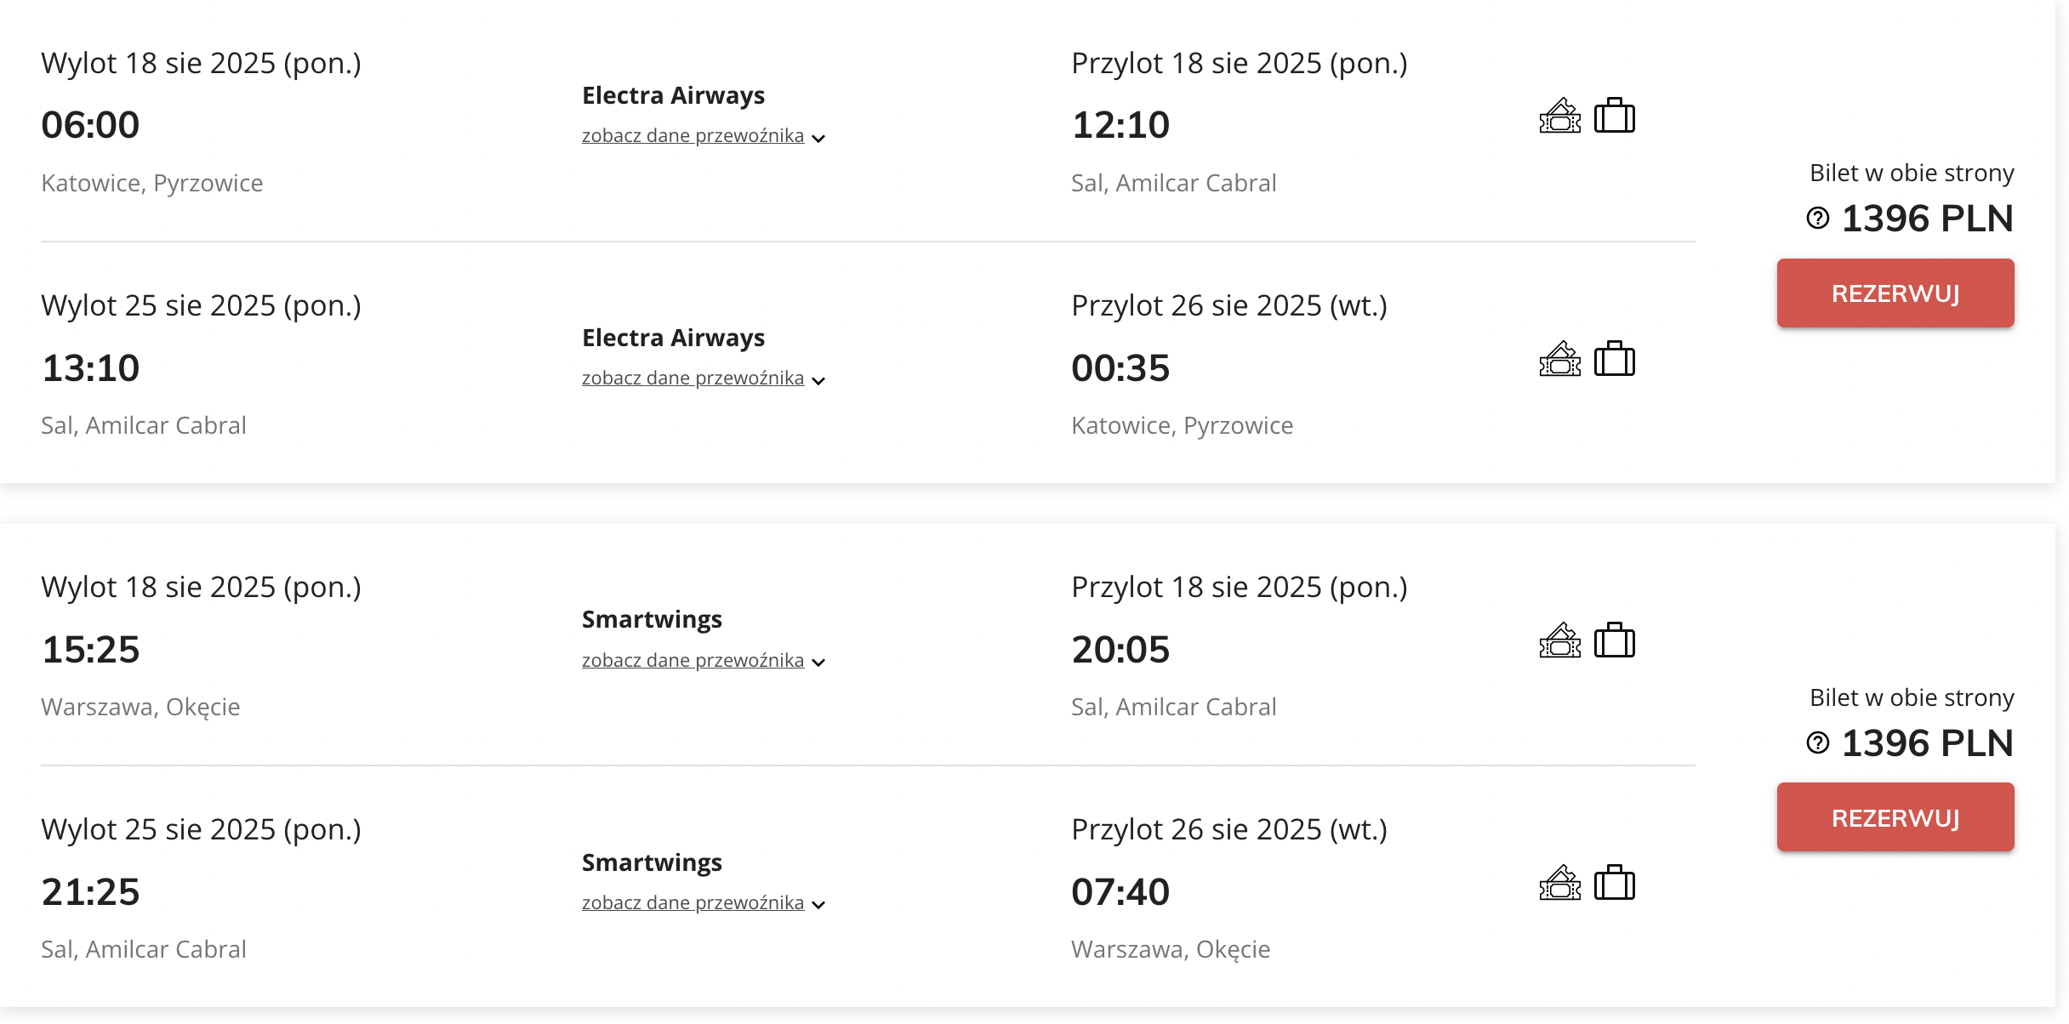Click the chevron beside first Electra carrier link
2069x1024 pixels.
tap(818, 139)
